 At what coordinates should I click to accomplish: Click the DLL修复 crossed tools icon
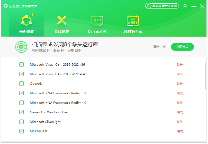(62, 20)
